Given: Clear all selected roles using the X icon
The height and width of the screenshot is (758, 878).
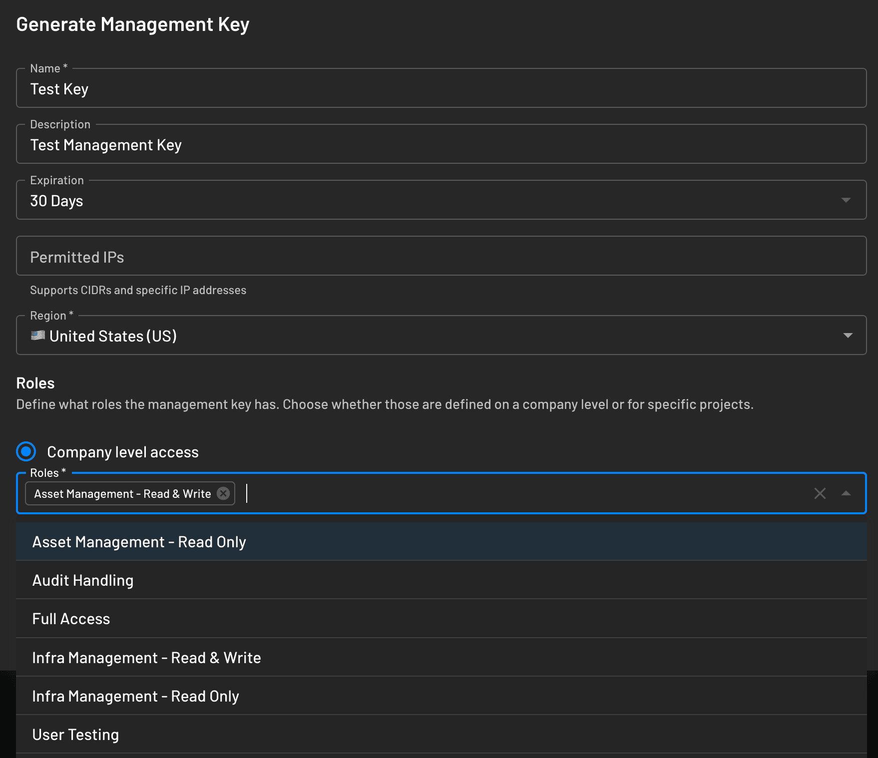Looking at the screenshot, I should pyautogui.click(x=820, y=493).
